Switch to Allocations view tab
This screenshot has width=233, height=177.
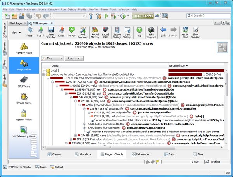(83, 154)
